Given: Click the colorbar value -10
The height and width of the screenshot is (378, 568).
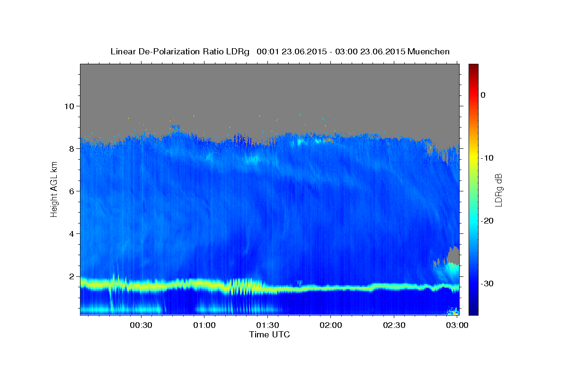Looking at the screenshot, I should pyautogui.click(x=487, y=158).
